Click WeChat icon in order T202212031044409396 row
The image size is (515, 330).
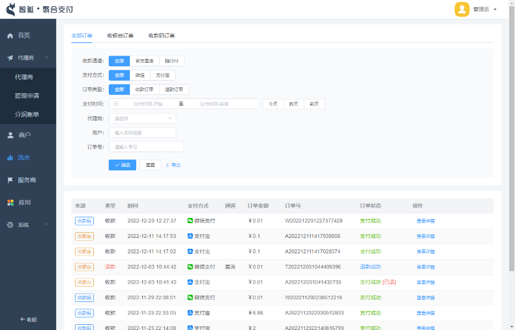click(x=190, y=267)
